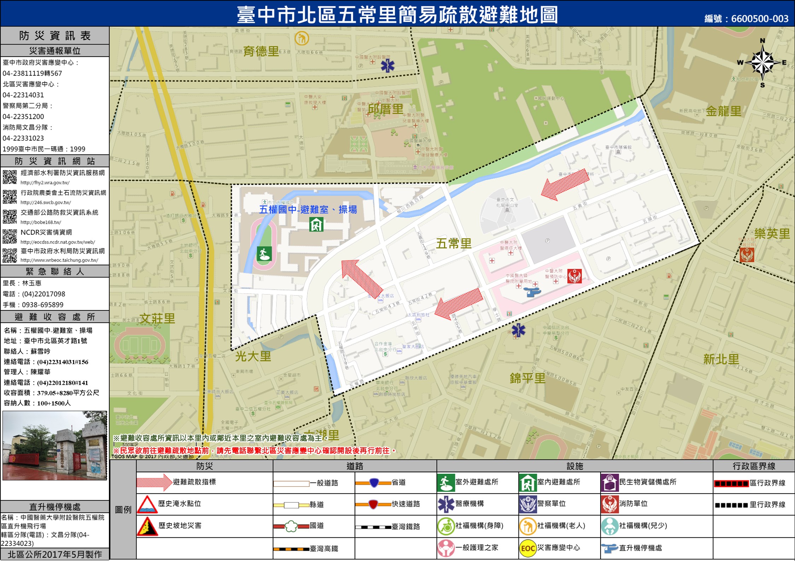Click the QR code for NCDR災害情資網
The image size is (795, 561).
(10, 236)
